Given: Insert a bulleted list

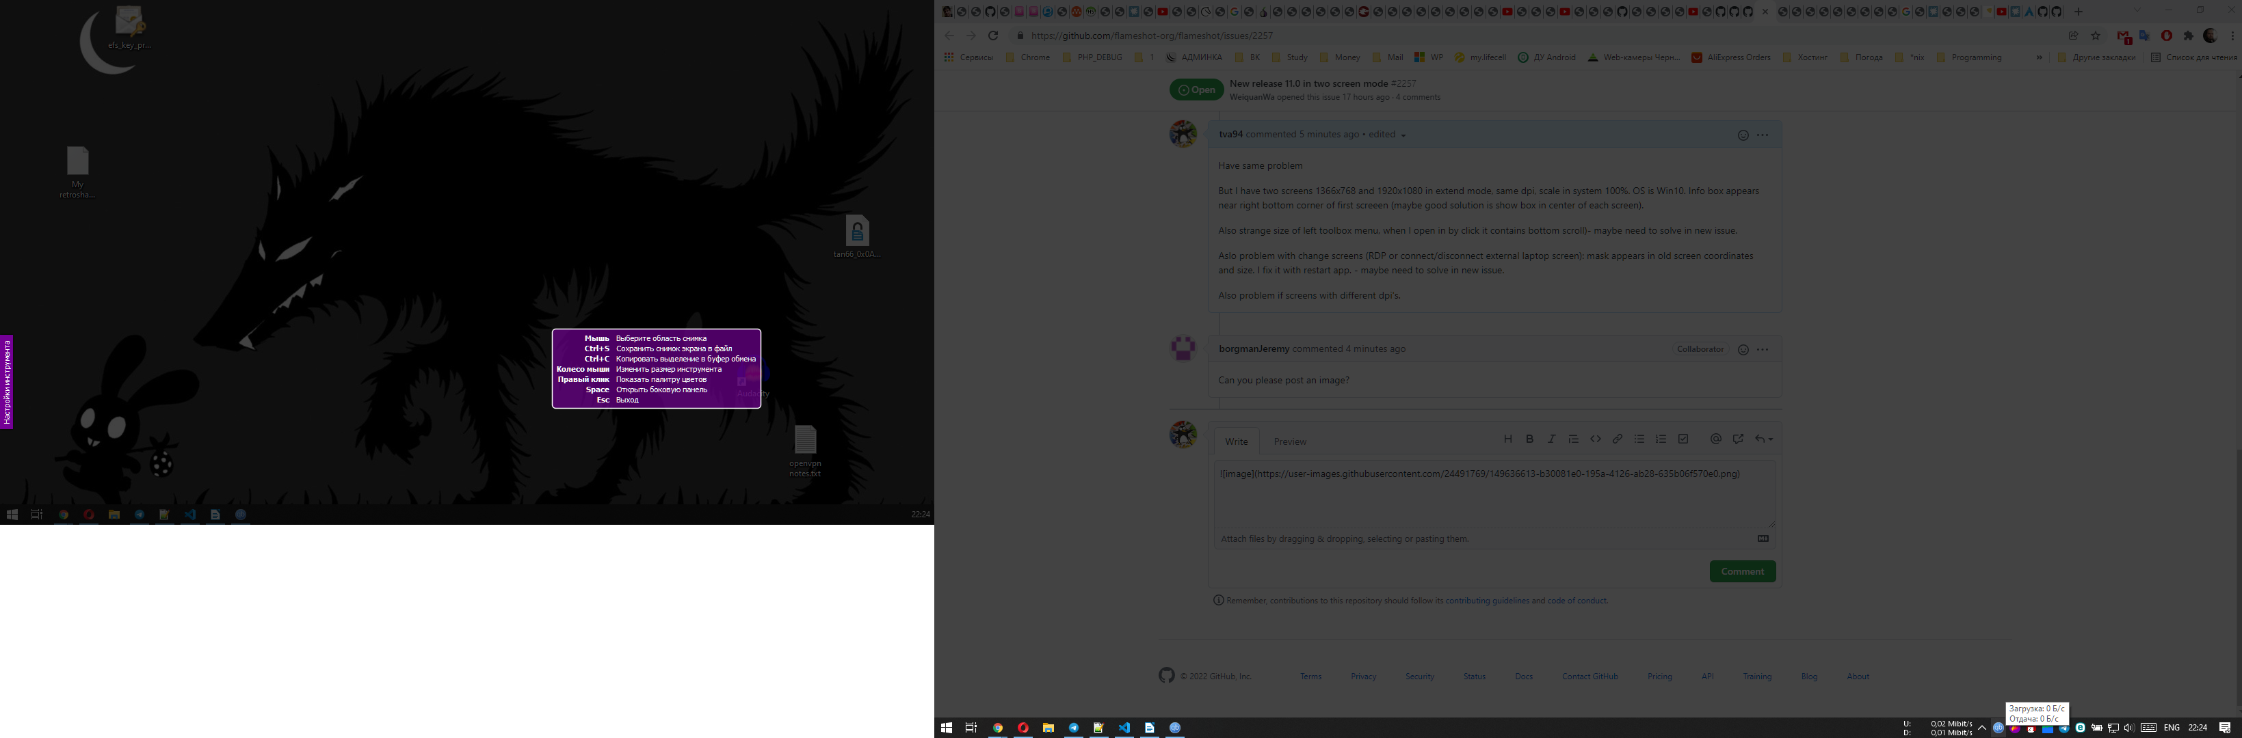Looking at the screenshot, I should 1639,439.
